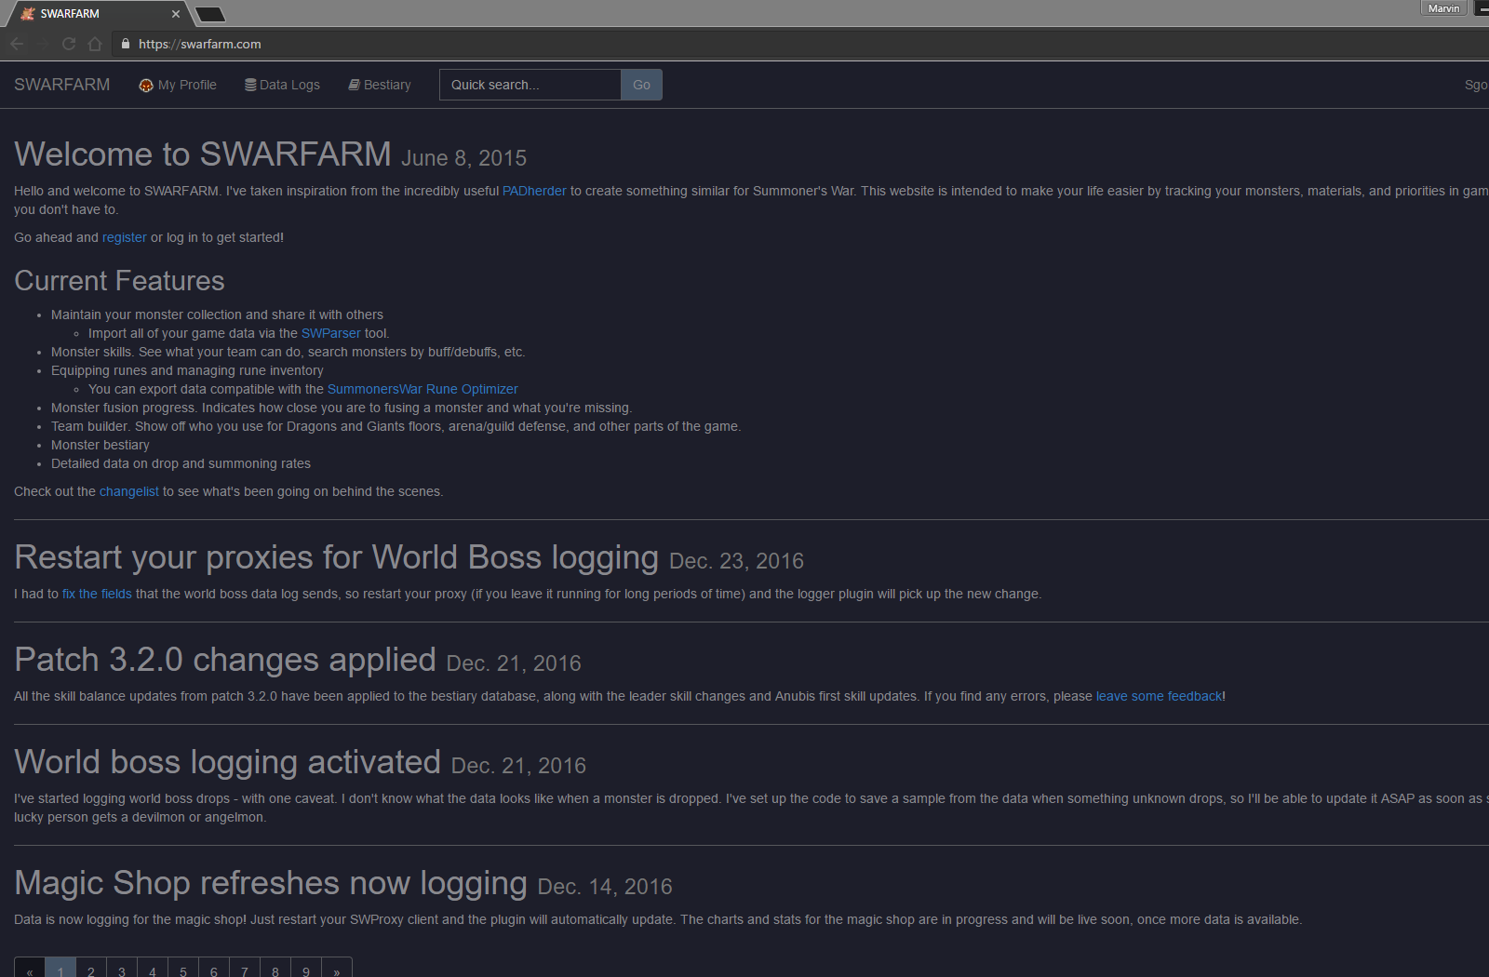The height and width of the screenshot is (977, 1489).
Task: Click 'Restart your proxies for World Boss logging' heading
Action: point(337,557)
